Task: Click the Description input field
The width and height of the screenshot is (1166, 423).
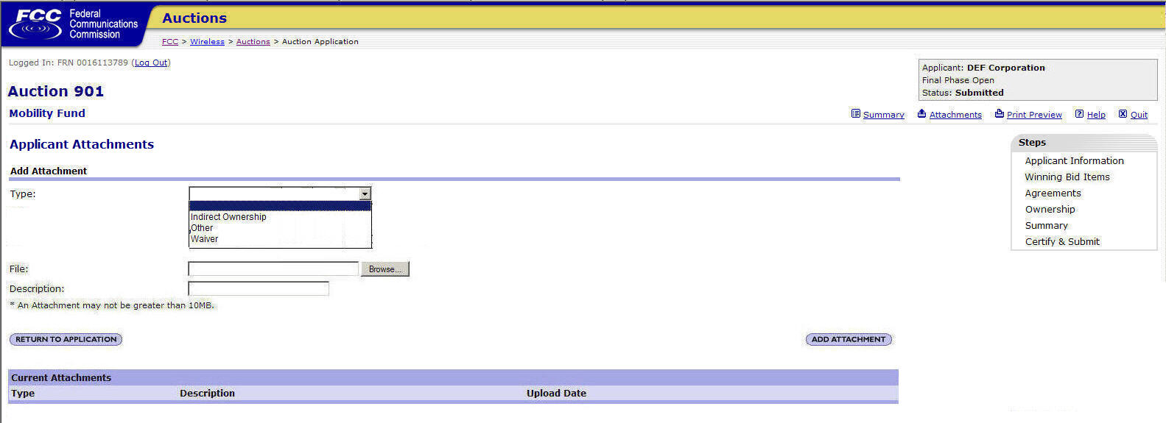Action: [x=259, y=289]
